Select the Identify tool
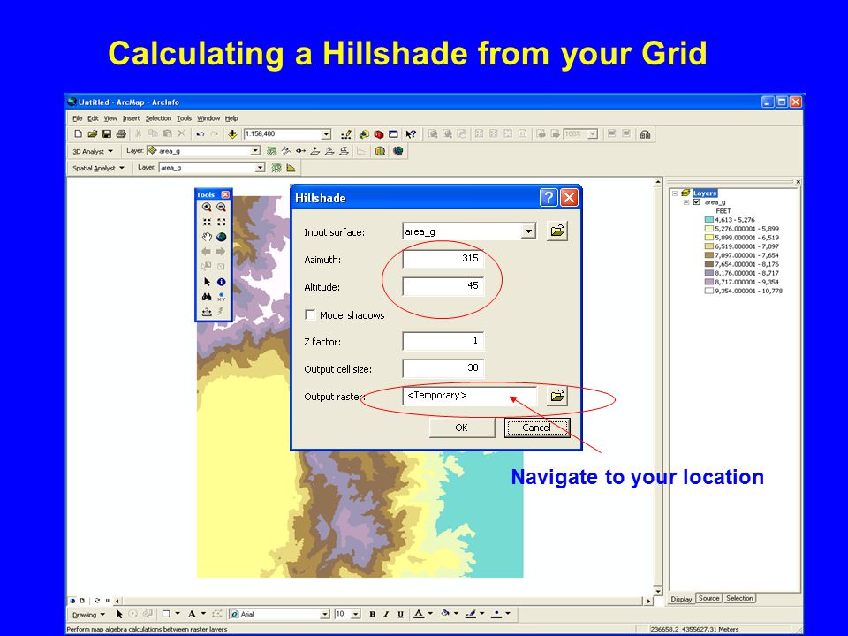This screenshot has width=848, height=636. click(x=221, y=282)
